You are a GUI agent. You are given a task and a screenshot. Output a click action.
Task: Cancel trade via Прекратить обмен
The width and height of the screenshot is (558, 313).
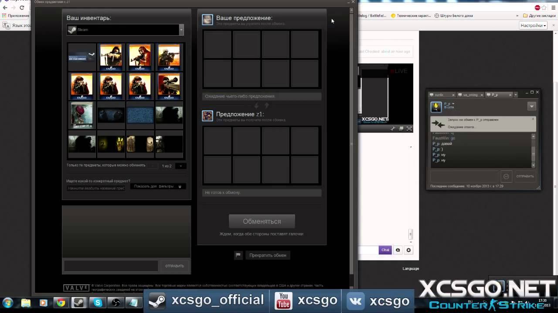pyautogui.click(x=268, y=255)
